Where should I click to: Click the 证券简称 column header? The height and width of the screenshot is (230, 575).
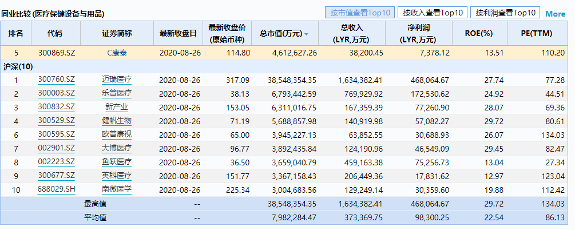click(117, 33)
